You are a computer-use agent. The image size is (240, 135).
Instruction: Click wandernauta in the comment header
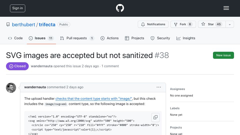point(35,87)
